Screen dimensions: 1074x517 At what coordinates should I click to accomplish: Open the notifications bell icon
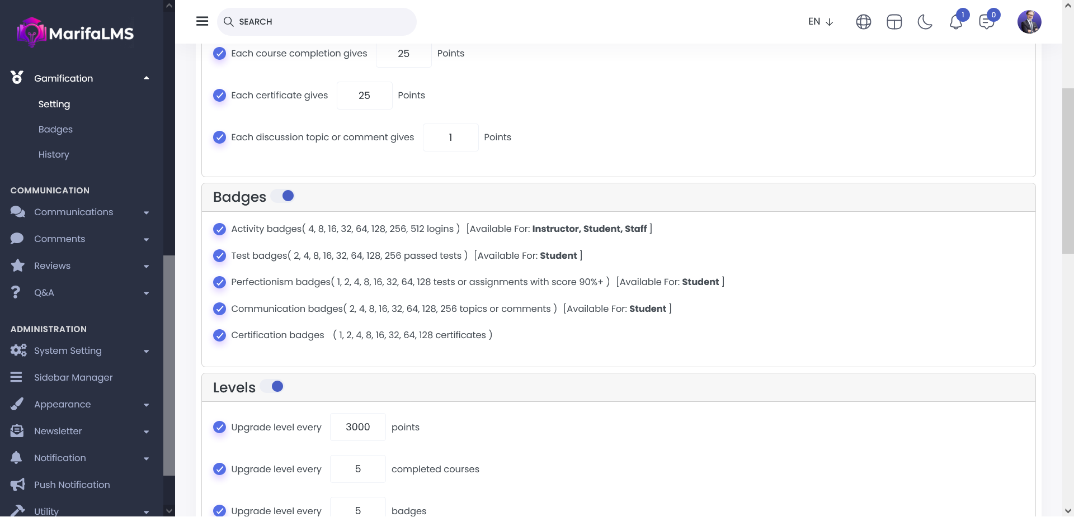pos(955,22)
